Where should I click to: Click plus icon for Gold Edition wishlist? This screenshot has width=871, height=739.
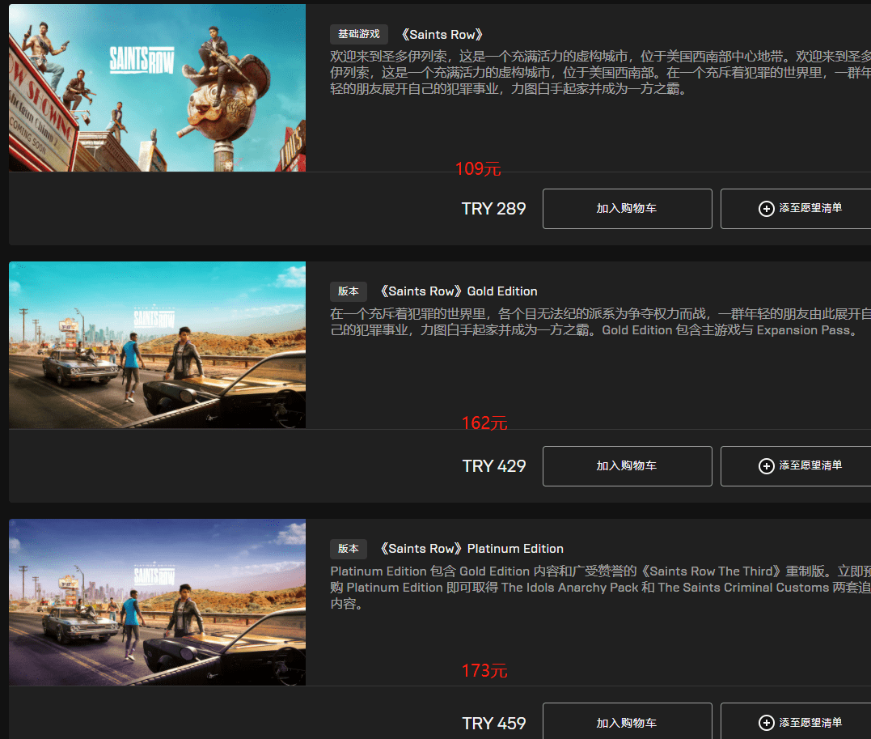pyautogui.click(x=766, y=466)
